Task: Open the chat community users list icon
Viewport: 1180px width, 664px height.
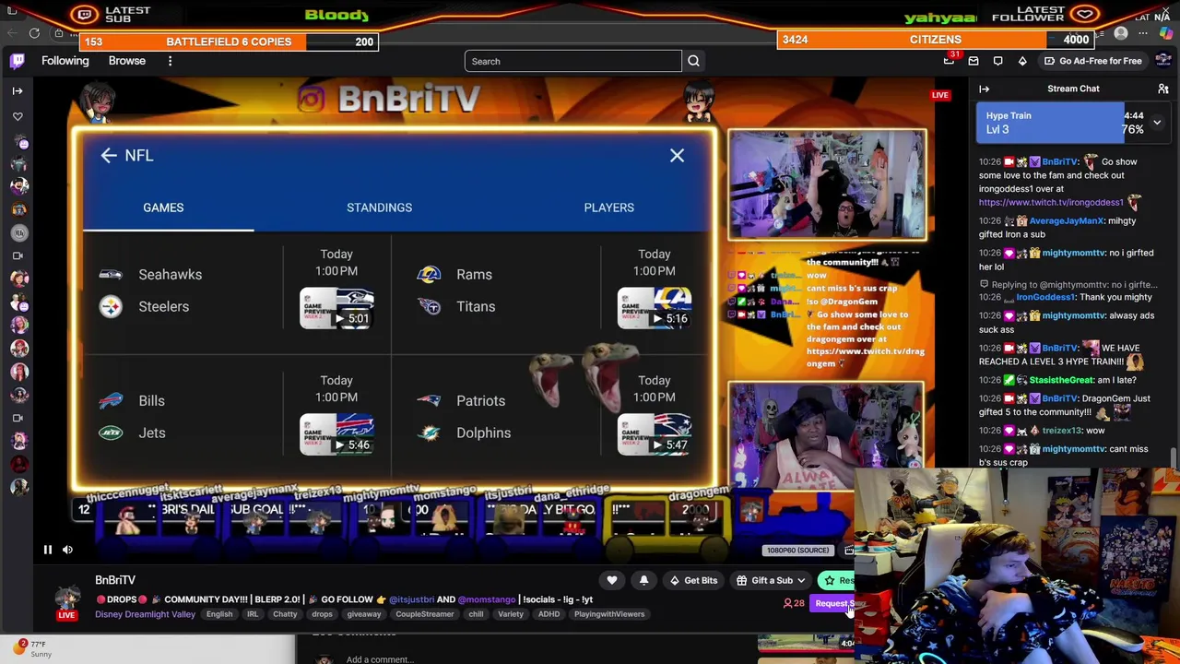Action: 1163,89
